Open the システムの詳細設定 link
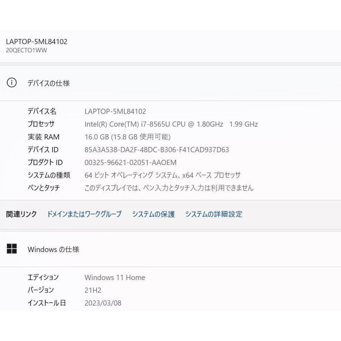 pos(214,214)
